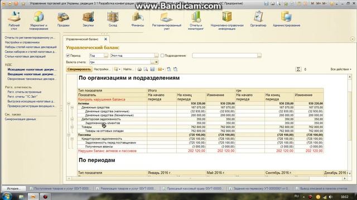Open the Администрирование section

286,19
